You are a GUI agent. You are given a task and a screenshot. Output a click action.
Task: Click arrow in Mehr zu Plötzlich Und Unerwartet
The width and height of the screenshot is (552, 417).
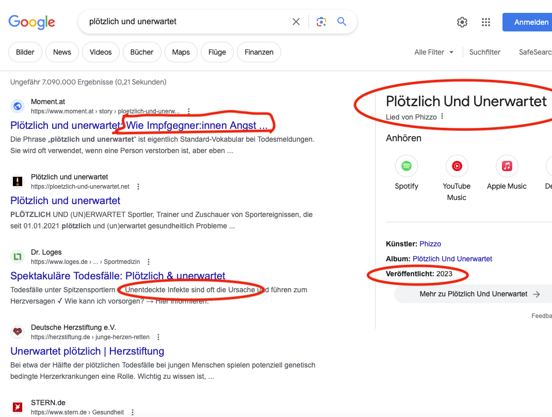pyautogui.click(x=536, y=294)
